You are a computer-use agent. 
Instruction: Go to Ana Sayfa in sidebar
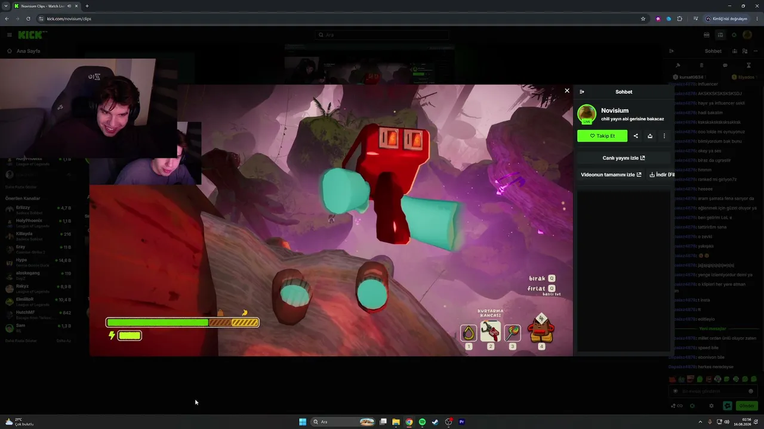(x=24, y=51)
